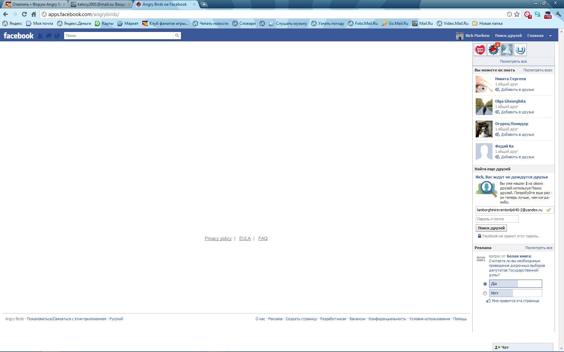Open Посмотреть всех in Вы можете их знать

pyautogui.click(x=537, y=70)
